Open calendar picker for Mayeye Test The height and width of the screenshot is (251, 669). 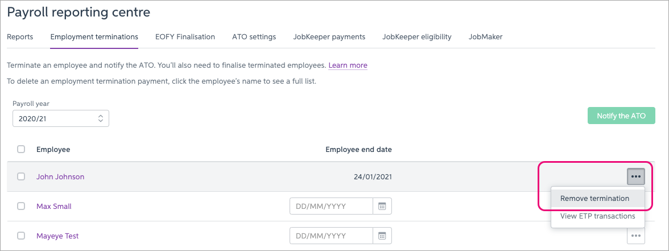382,236
